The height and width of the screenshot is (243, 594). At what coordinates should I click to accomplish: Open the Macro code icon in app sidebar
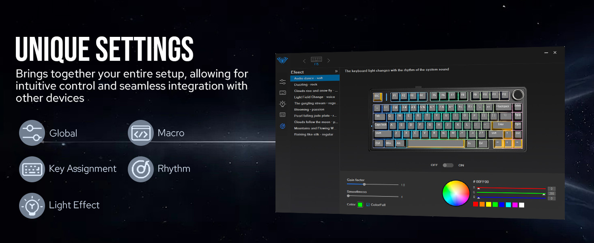point(283,115)
